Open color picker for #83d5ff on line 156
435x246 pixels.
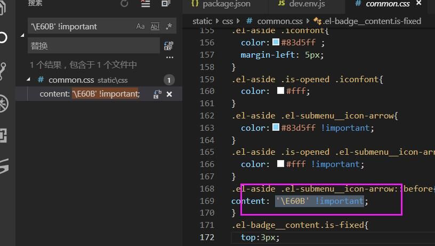click(x=276, y=42)
